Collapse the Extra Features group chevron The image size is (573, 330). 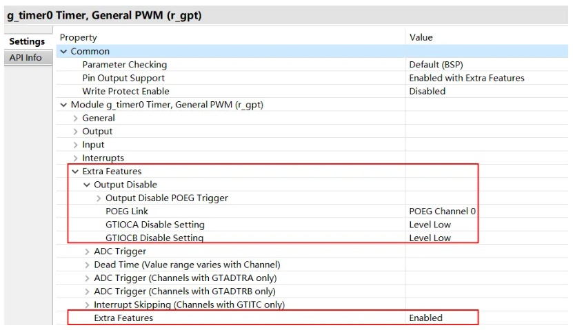(76, 172)
